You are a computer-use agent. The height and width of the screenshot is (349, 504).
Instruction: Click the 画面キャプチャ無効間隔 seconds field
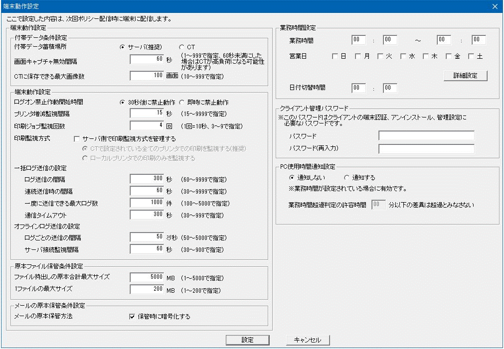click(147, 60)
